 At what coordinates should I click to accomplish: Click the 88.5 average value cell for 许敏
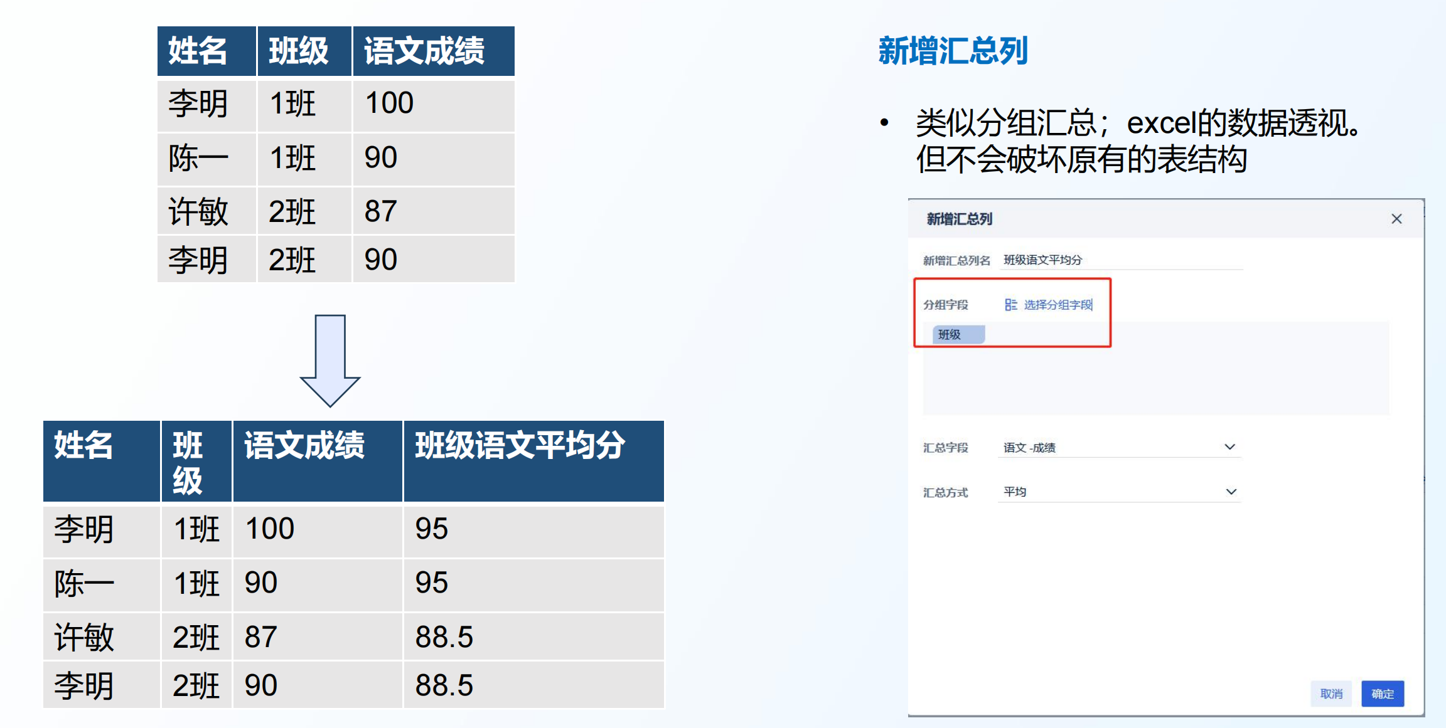[x=444, y=637]
